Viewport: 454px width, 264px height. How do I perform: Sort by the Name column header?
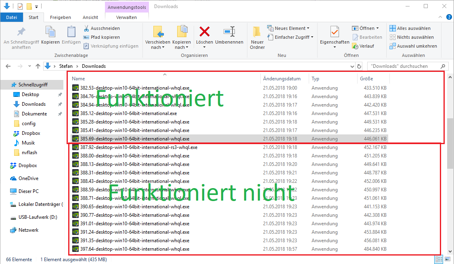pyautogui.click(x=165, y=78)
